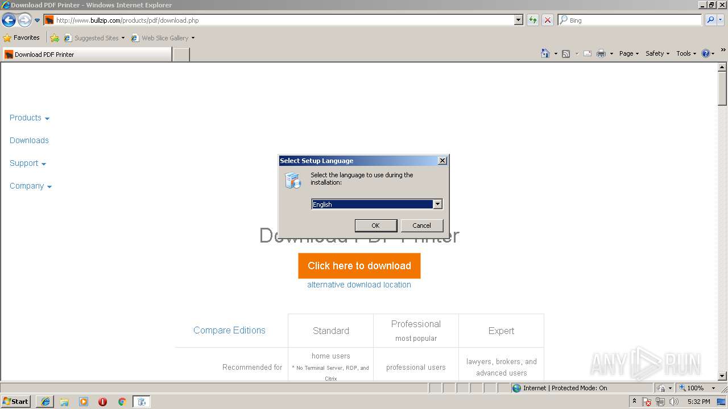Open the alternative download location link

coord(359,285)
